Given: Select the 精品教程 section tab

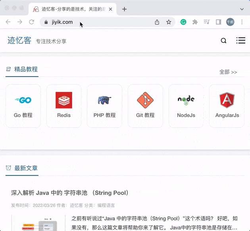Looking at the screenshot, I should pos(22,69).
